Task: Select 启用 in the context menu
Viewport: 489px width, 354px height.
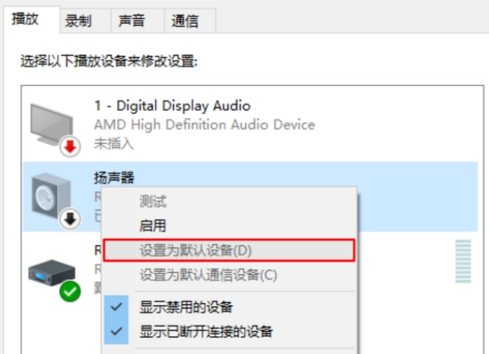Action: [x=153, y=226]
